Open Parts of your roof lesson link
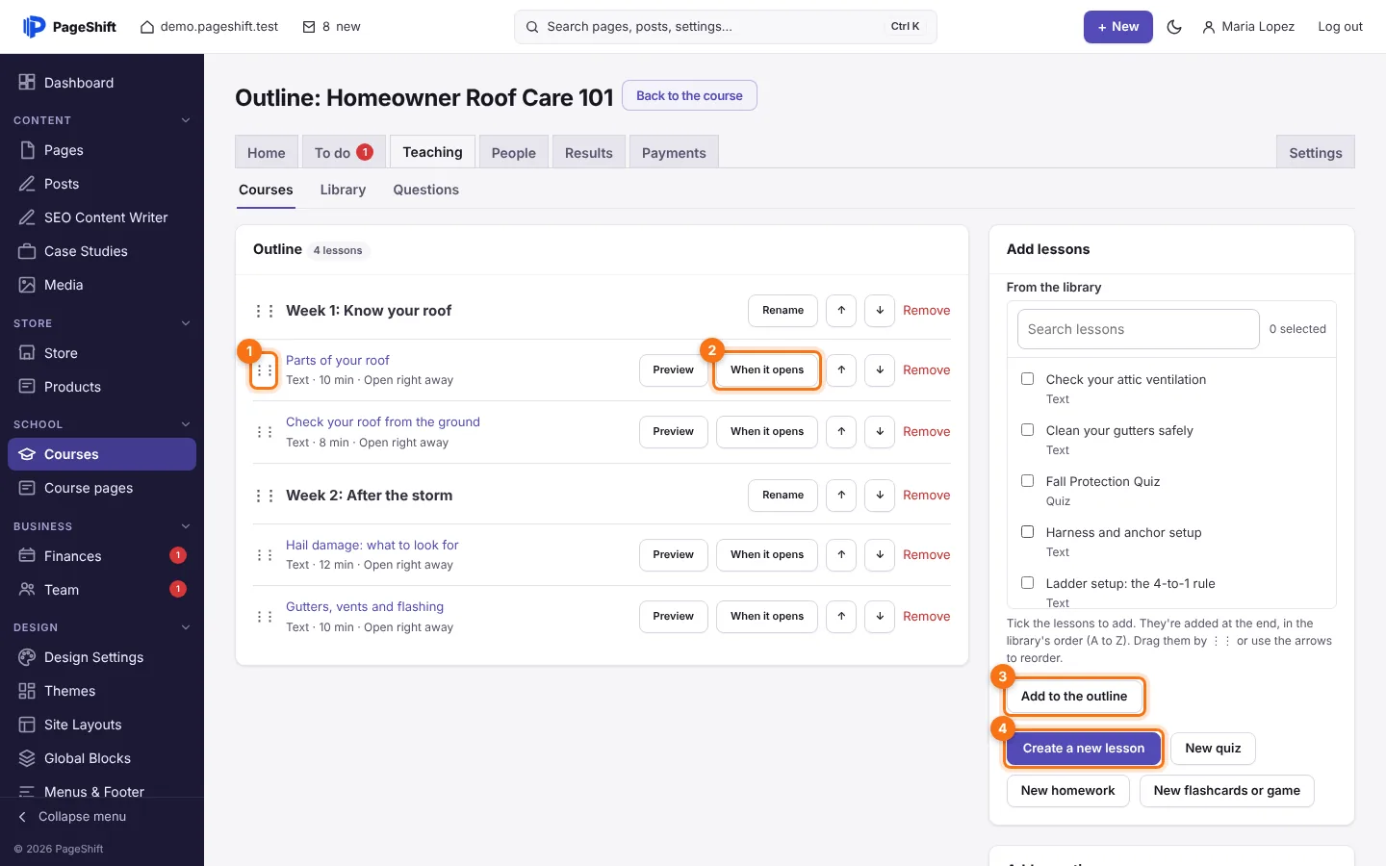 coord(338,361)
